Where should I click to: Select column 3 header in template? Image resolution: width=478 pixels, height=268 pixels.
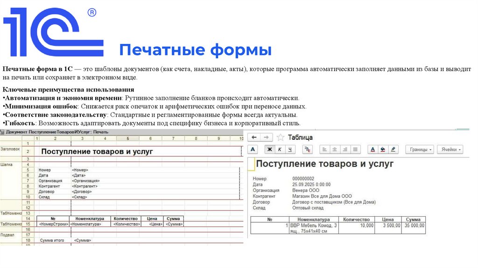(82, 138)
